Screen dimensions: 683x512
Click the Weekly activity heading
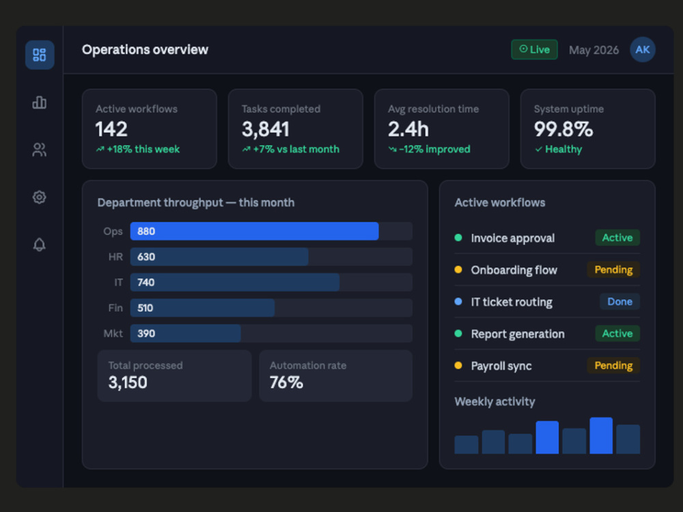coord(494,401)
